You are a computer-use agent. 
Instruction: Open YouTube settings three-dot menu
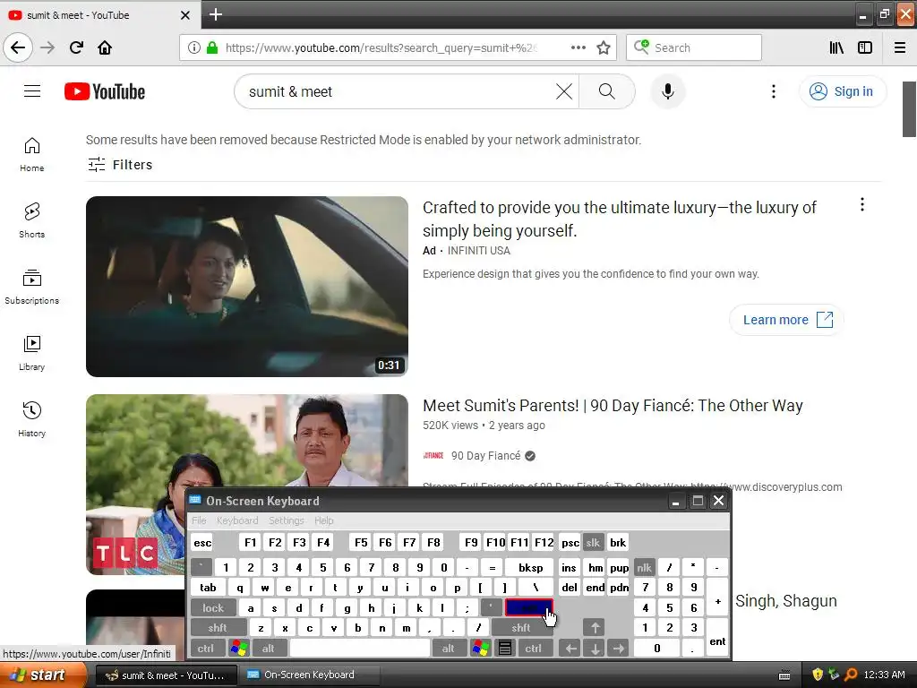pyautogui.click(x=773, y=91)
